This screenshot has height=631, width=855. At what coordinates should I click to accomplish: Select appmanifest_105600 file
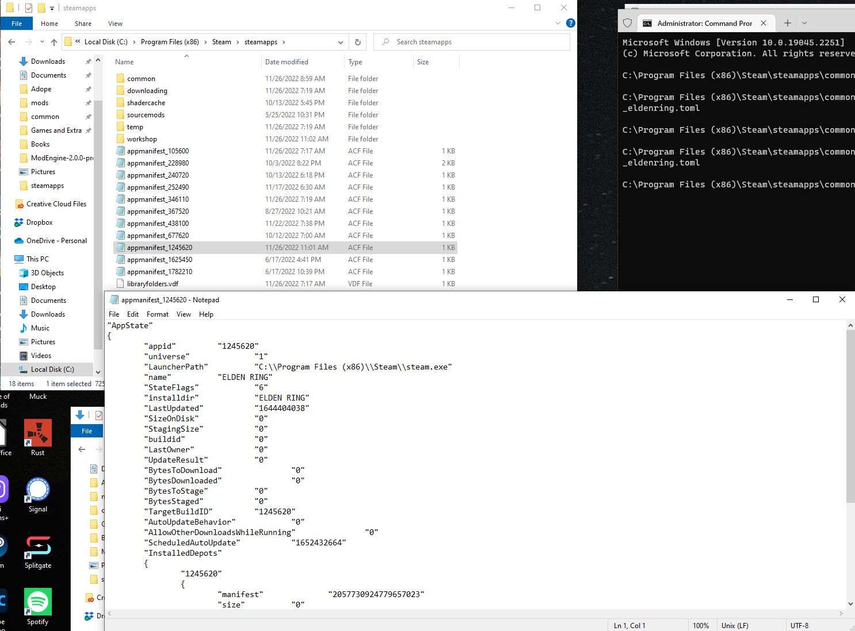[158, 151]
